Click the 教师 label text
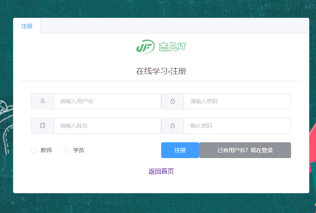The image size is (316, 213). (x=46, y=150)
